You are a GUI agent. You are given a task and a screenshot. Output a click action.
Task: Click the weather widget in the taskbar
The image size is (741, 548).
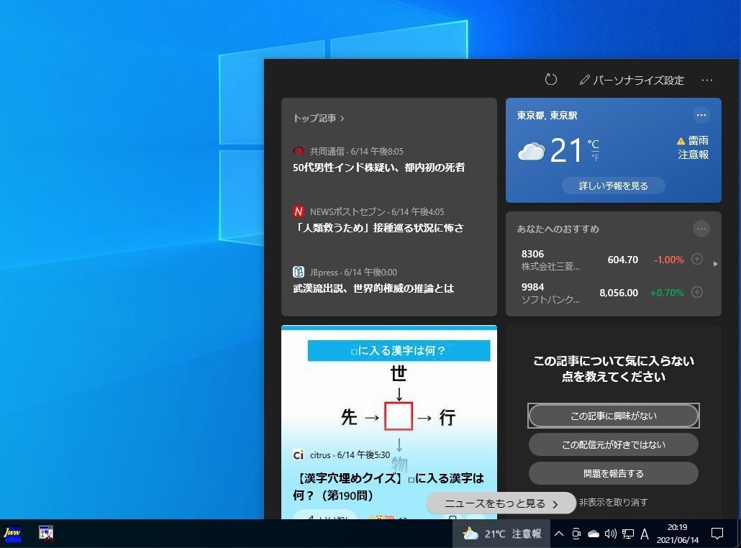tap(501, 534)
